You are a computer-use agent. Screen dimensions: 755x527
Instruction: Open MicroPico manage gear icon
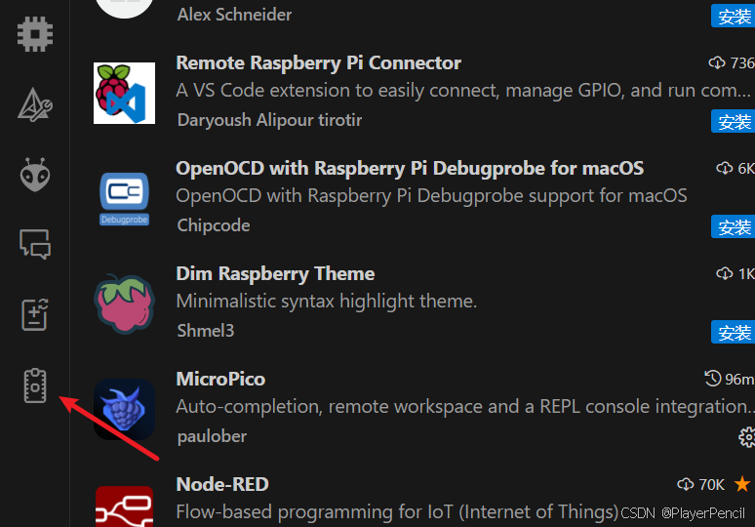tap(747, 437)
